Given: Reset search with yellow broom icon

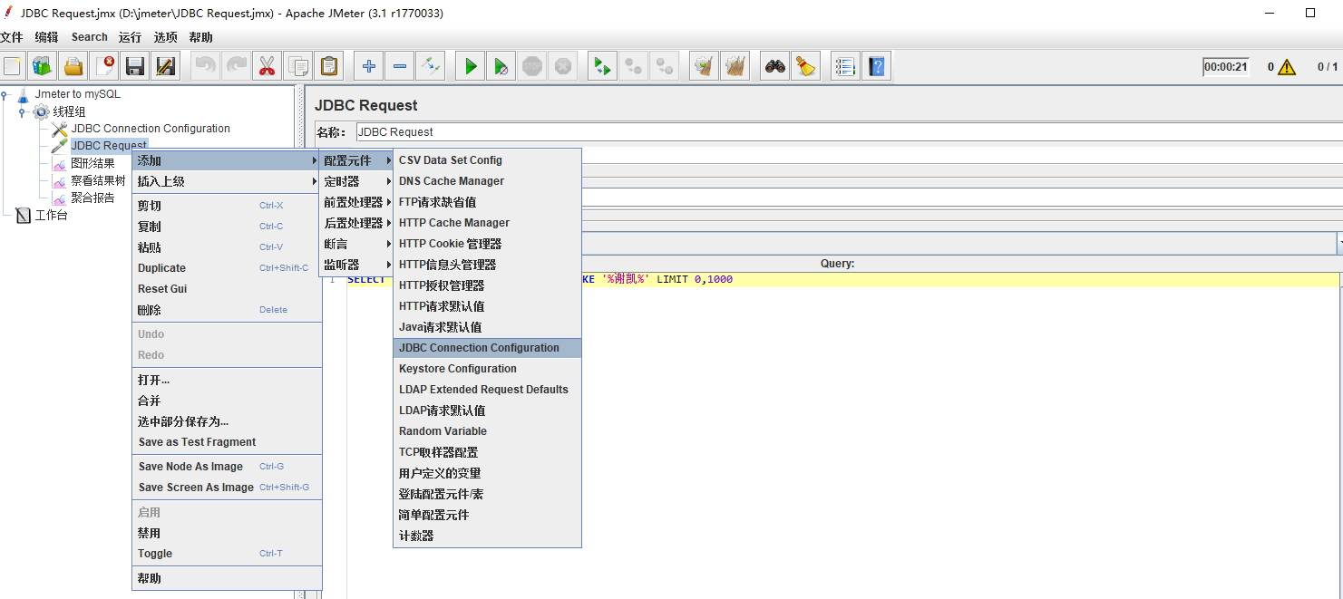Looking at the screenshot, I should 805,66.
